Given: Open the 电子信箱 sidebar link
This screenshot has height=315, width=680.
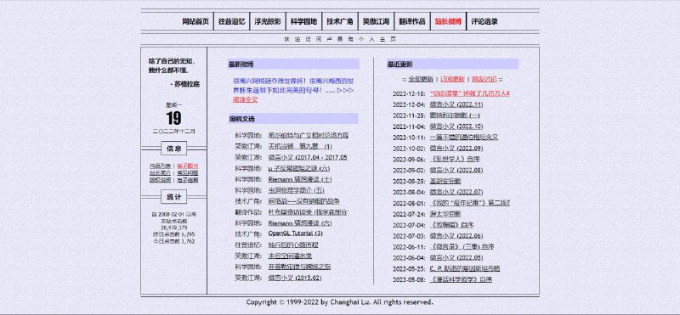Looking at the screenshot, I should click(x=188, y=180).
